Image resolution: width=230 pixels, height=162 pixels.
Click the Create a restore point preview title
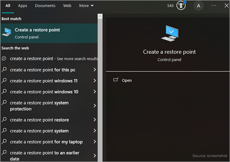[169, 52]
